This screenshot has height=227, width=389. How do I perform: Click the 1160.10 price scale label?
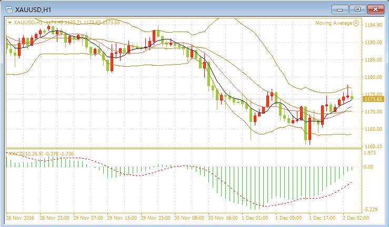click(373, 146)
